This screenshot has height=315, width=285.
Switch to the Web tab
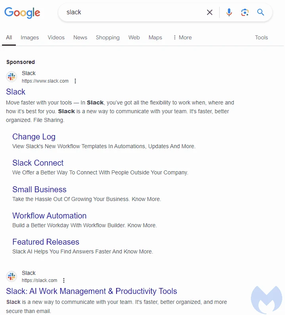click(x=134, y=38)
